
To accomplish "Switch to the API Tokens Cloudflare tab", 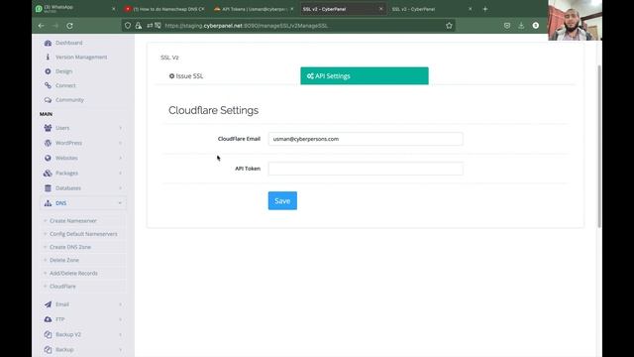I will click(x=253, y=9).
